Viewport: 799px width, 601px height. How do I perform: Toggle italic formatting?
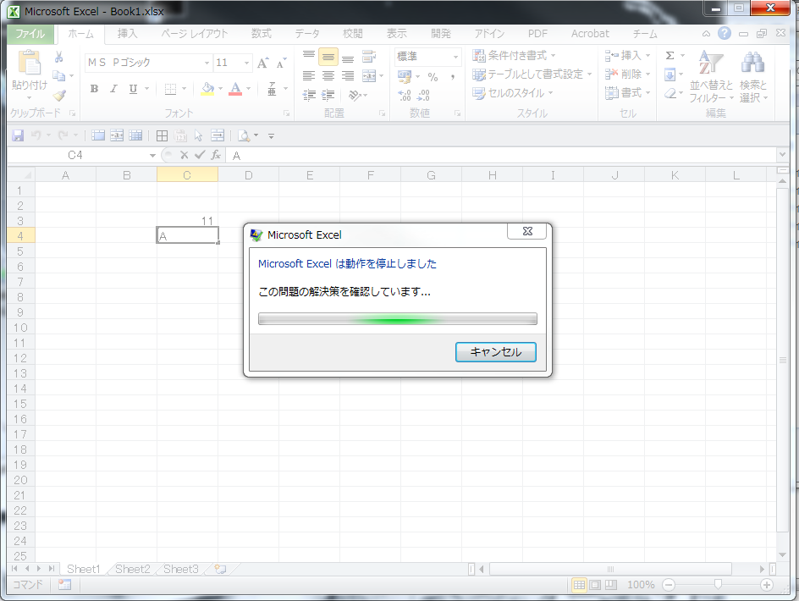tap(113, 89)
